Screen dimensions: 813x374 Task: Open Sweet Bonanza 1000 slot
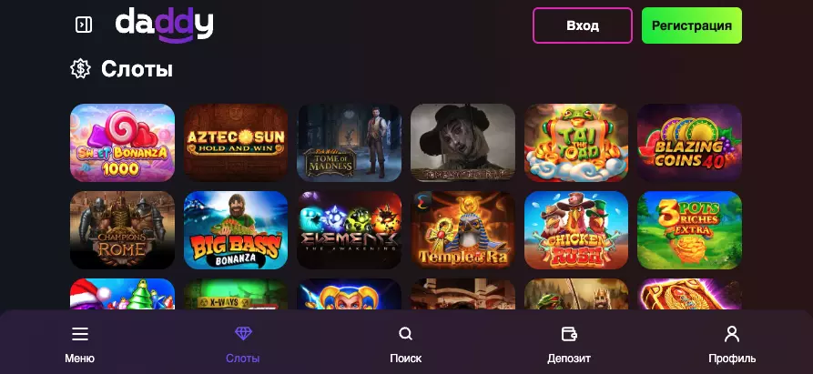(x=122, y=143)
